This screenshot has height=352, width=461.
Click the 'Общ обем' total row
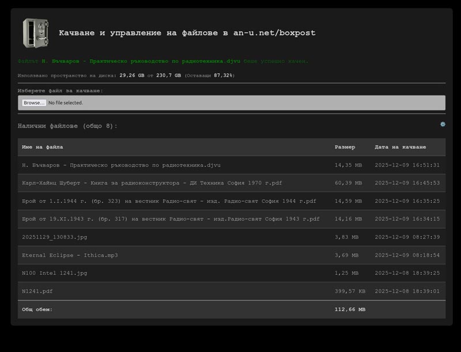(37, 309)
